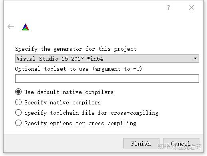The height and width of the screenshot is (156, 207).
Task: Choose the Specify native compilers radio circle
Action: [x=18, y=102]
